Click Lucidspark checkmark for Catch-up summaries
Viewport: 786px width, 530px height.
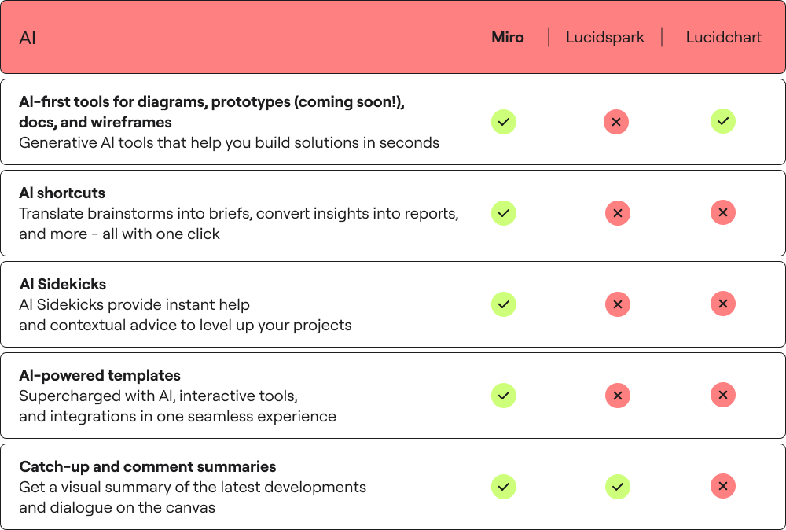[x=618, y=487]
